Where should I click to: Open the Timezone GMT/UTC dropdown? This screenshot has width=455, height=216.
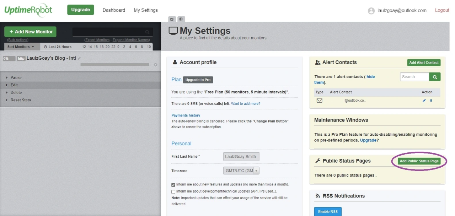click(x=241, y=171)
